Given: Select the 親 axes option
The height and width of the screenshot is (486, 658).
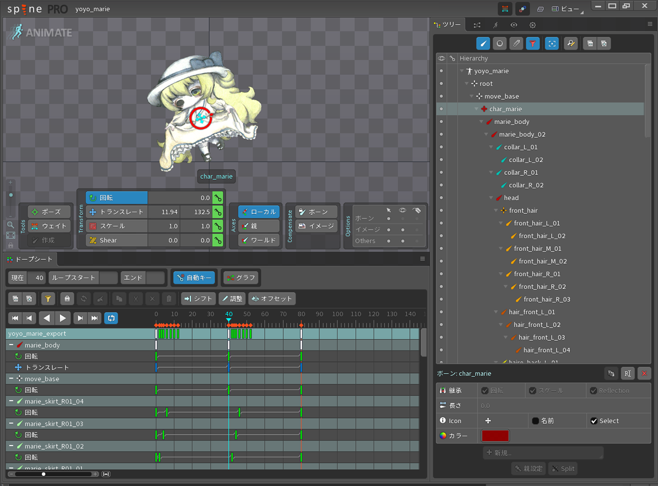Looking at the screenshot, I should pyautogui.click(x=259, y=226).
